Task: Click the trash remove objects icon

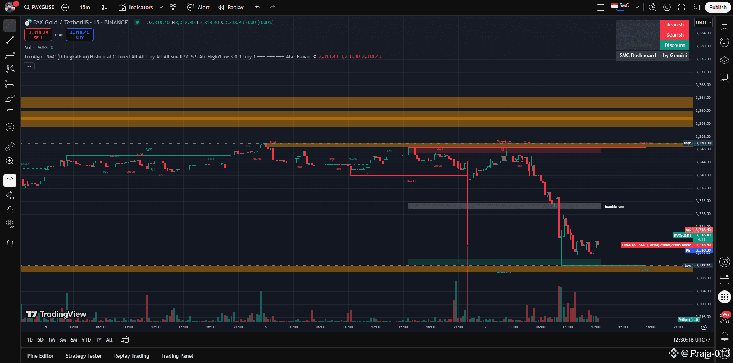Action: 10,244
